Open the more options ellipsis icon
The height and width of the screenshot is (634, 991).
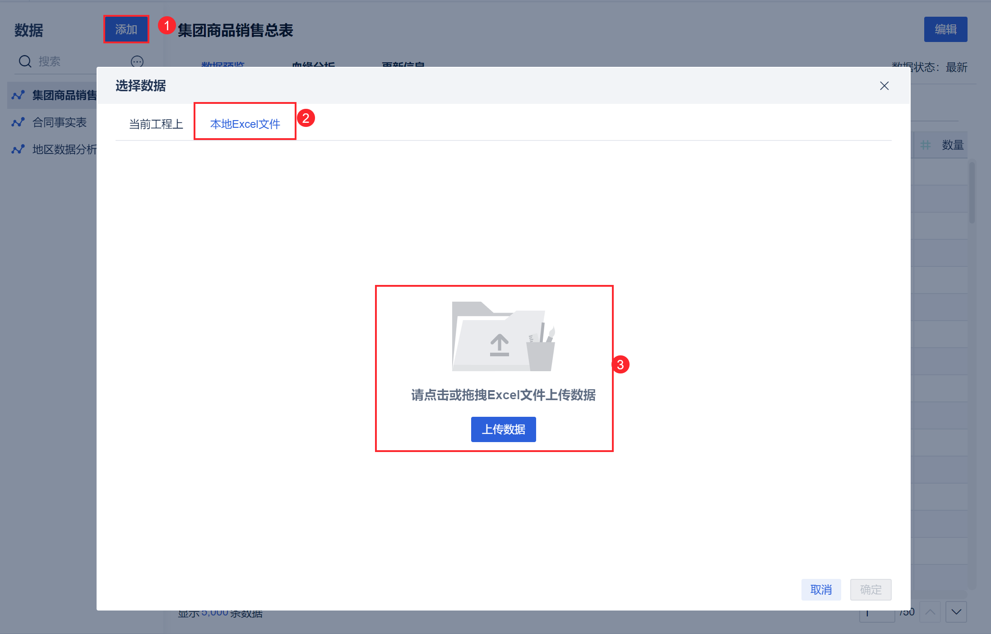(x=137, y=61)
